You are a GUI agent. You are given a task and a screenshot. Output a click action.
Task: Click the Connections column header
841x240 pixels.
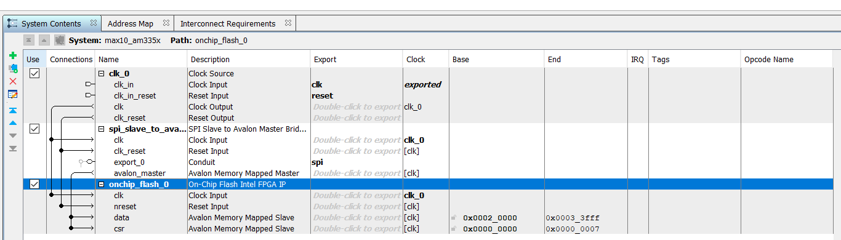pyautogui.click(x=71, y=59)
